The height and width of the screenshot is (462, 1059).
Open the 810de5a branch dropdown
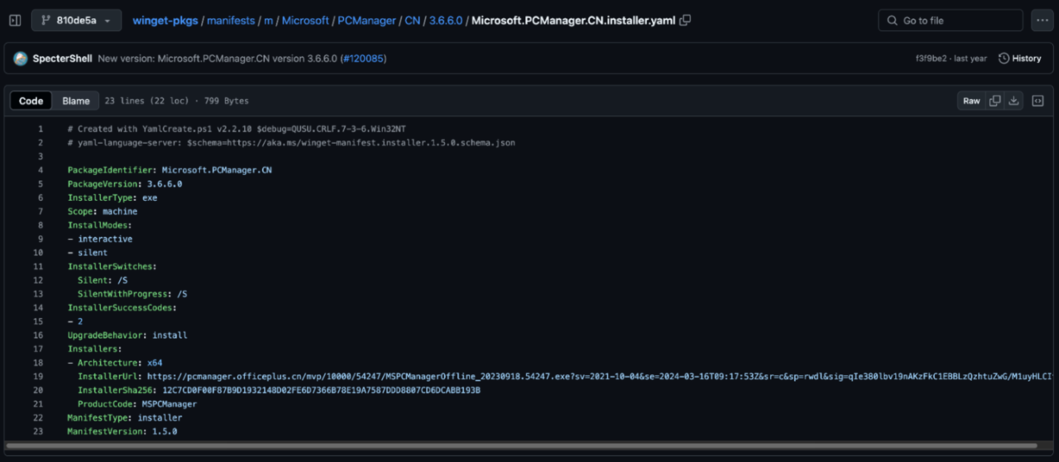click(x=76, y=20)
